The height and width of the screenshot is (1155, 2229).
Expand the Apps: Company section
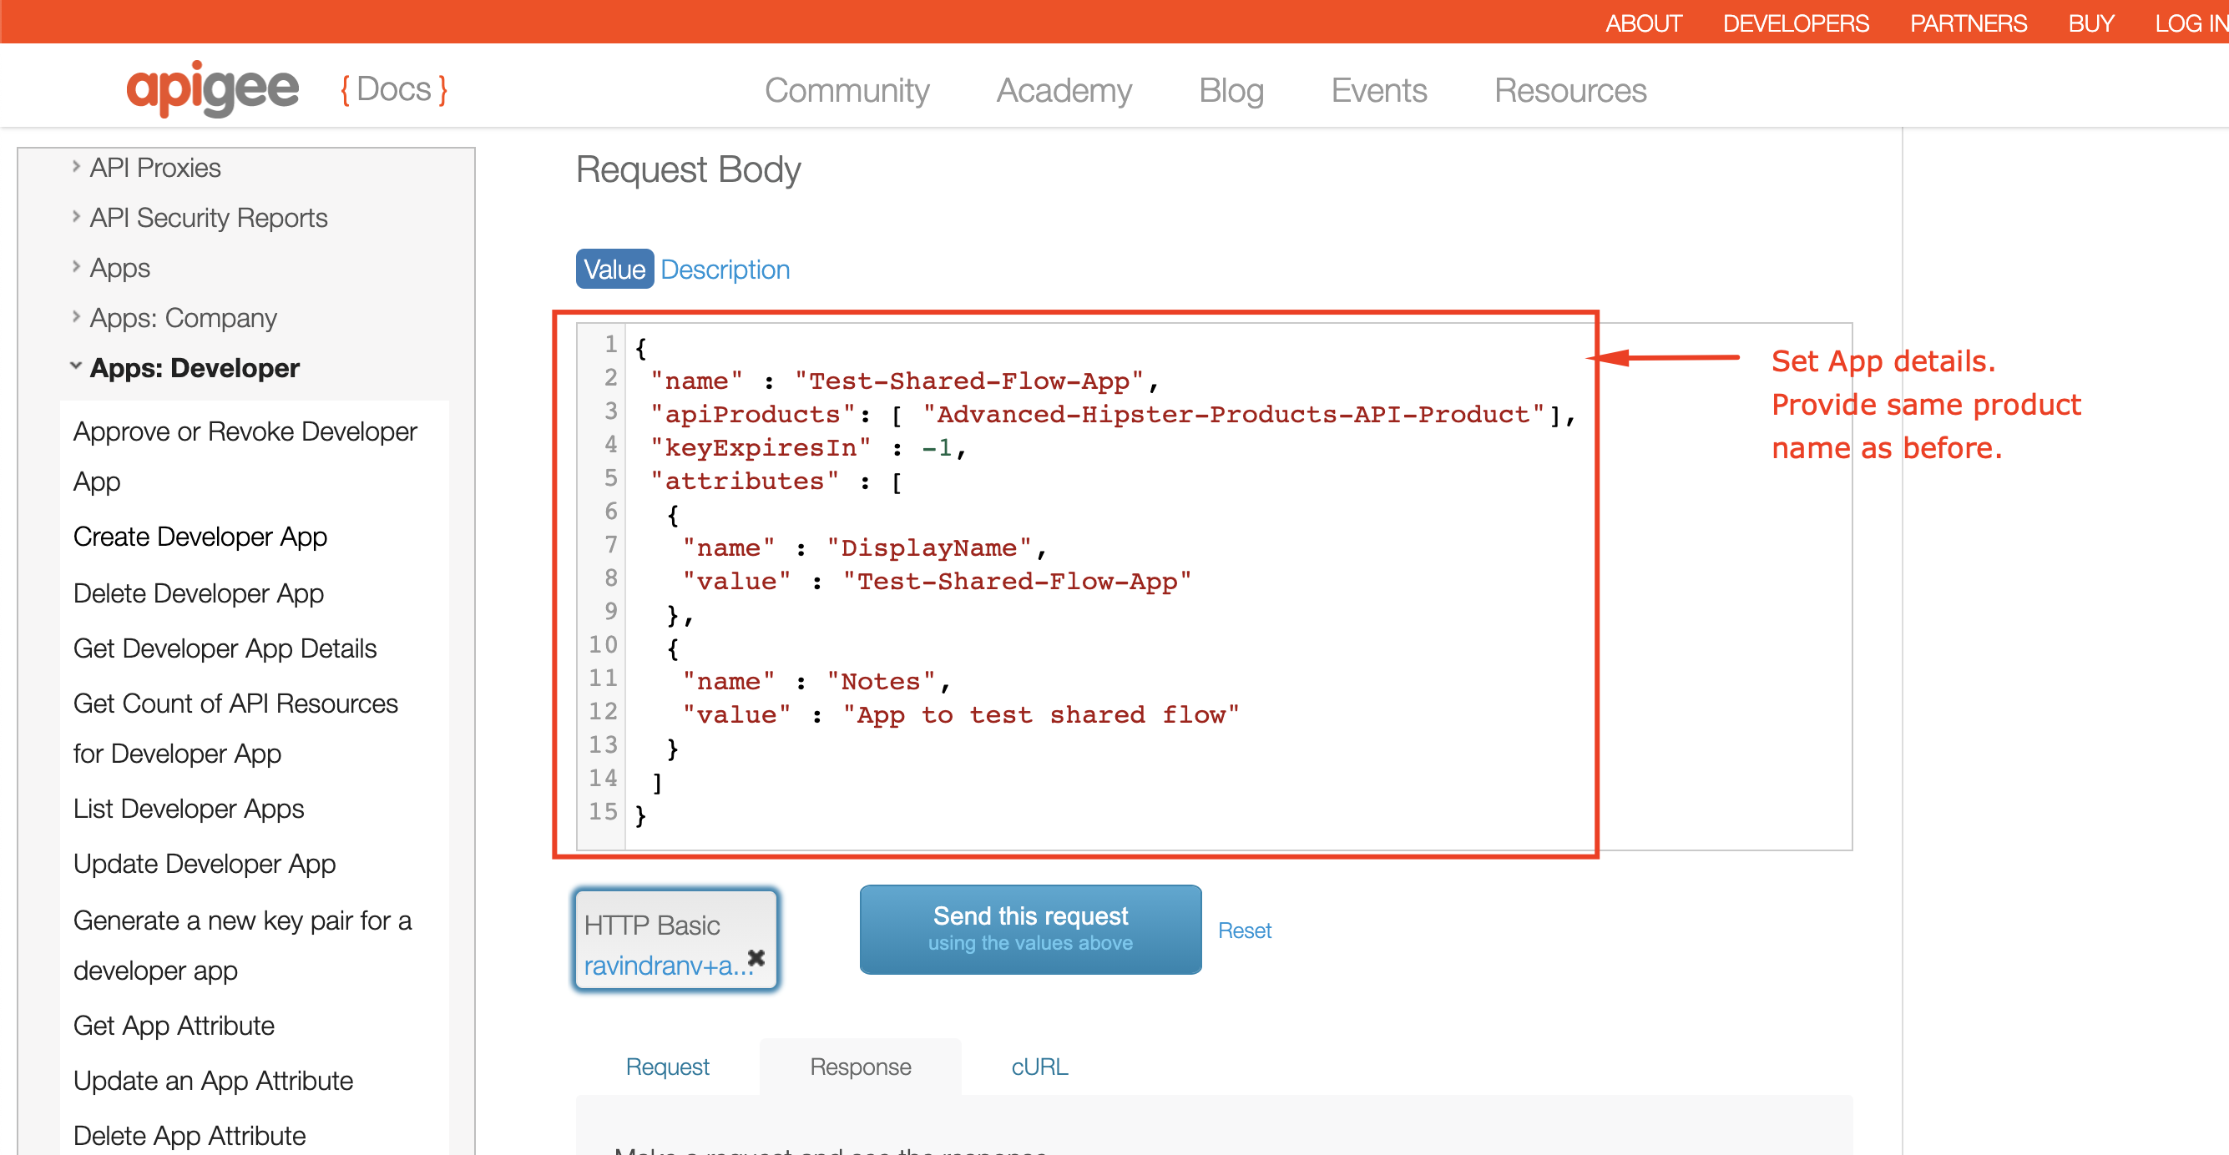click(76, 316)
